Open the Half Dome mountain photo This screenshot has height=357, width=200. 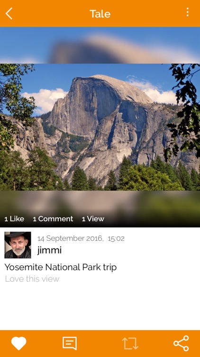coord(100,127)
